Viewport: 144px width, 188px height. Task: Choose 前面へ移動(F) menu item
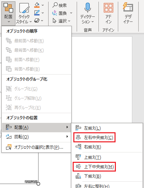[37, 60]
